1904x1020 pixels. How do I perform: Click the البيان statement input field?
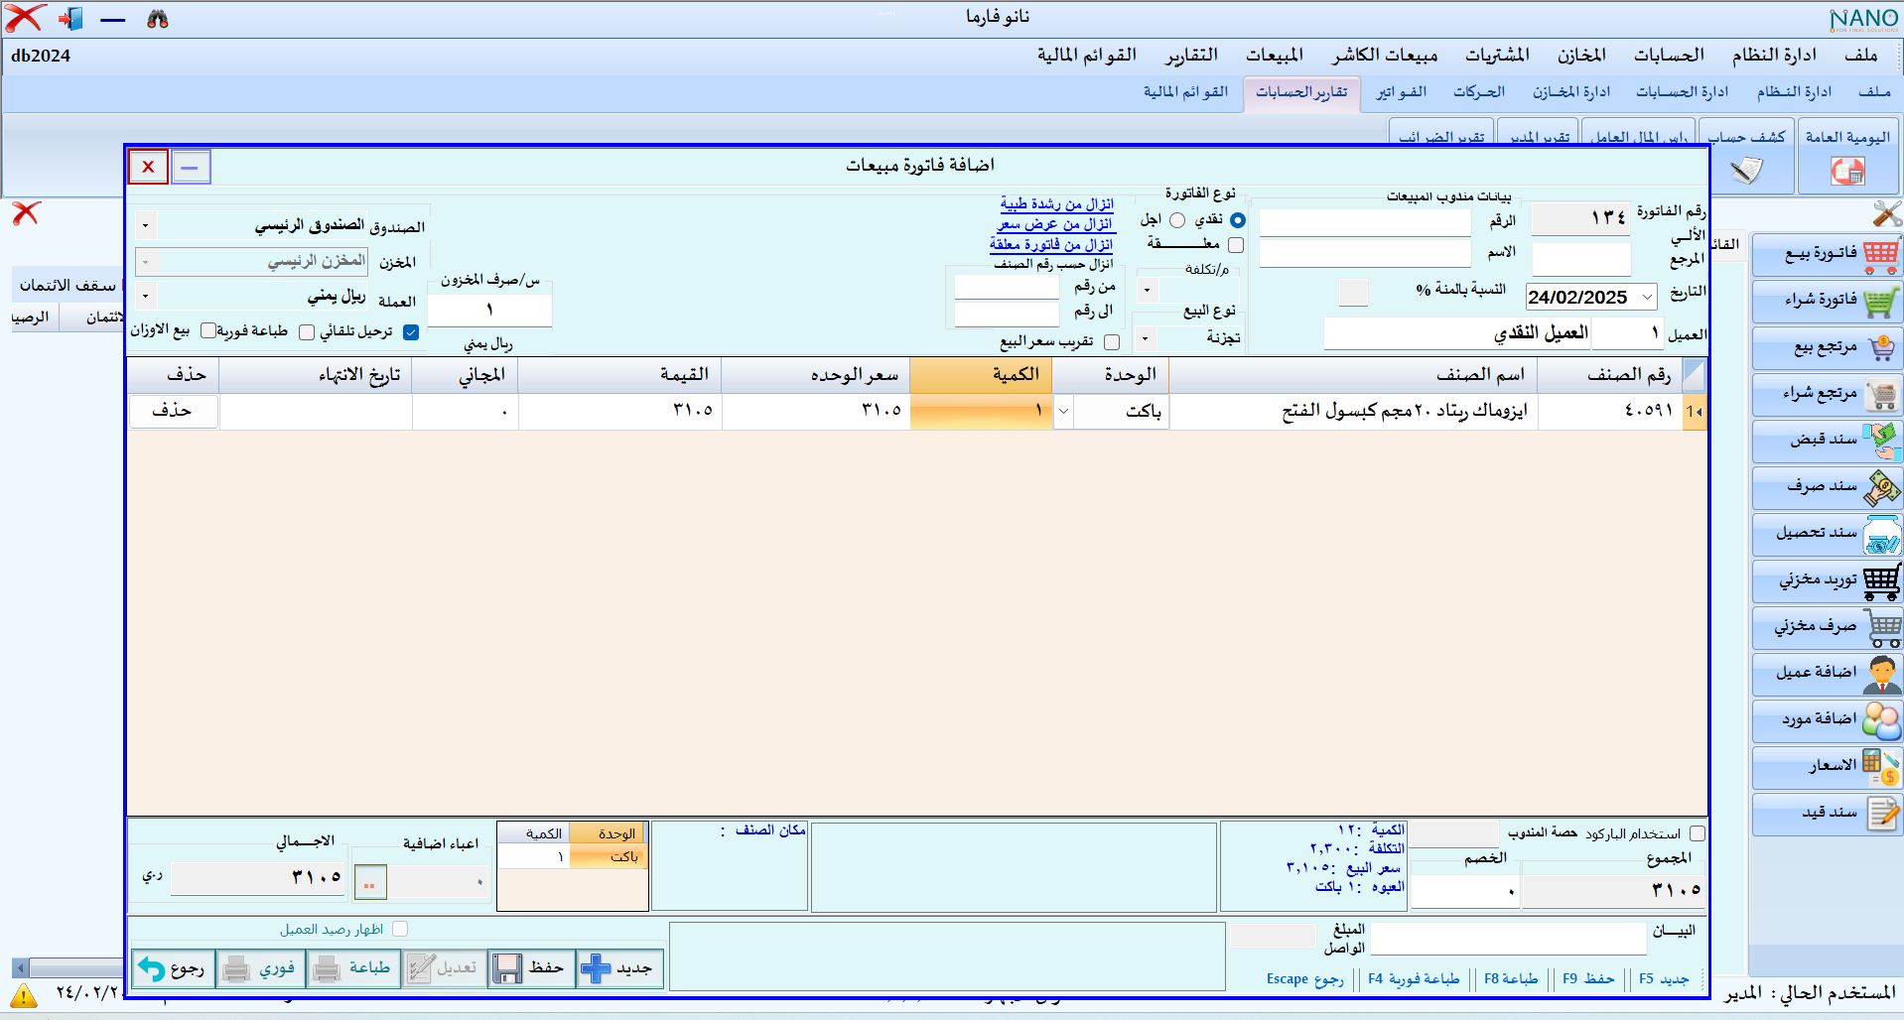point(1508,937)
